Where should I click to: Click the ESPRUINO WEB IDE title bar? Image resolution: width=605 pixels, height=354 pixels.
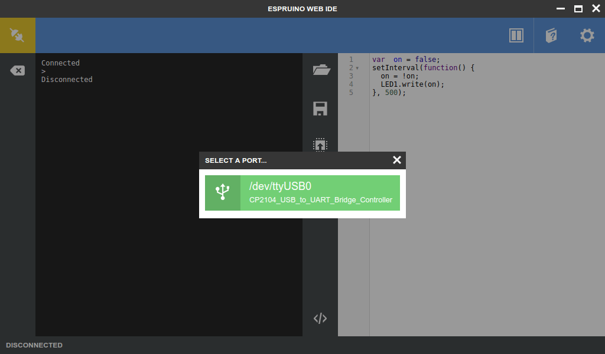point(302,8)
